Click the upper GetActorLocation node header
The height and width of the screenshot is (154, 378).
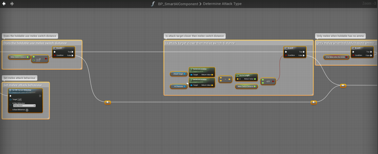(x=202, y=69)
